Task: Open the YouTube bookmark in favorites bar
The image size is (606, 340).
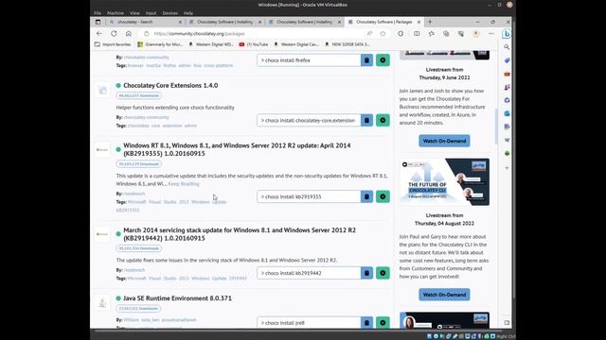Action: tap(254, 44)
